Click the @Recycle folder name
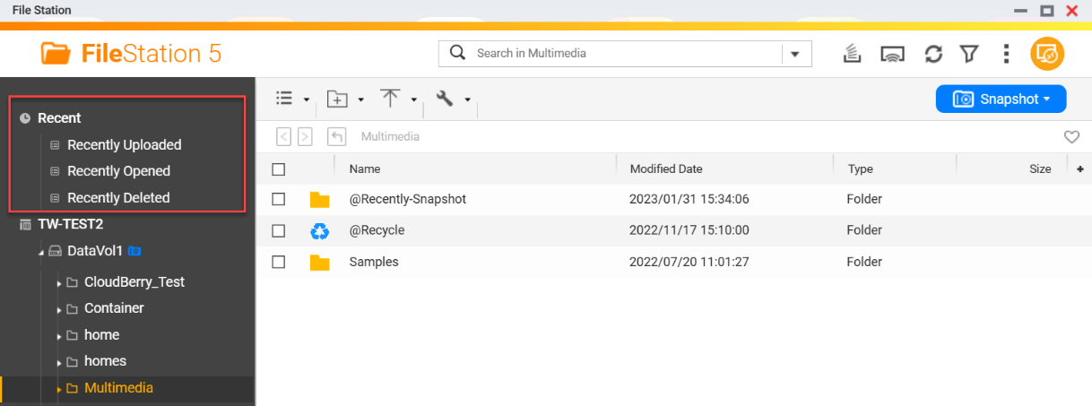The height and width of the screenshot is (406, 1092). [377, 230]
